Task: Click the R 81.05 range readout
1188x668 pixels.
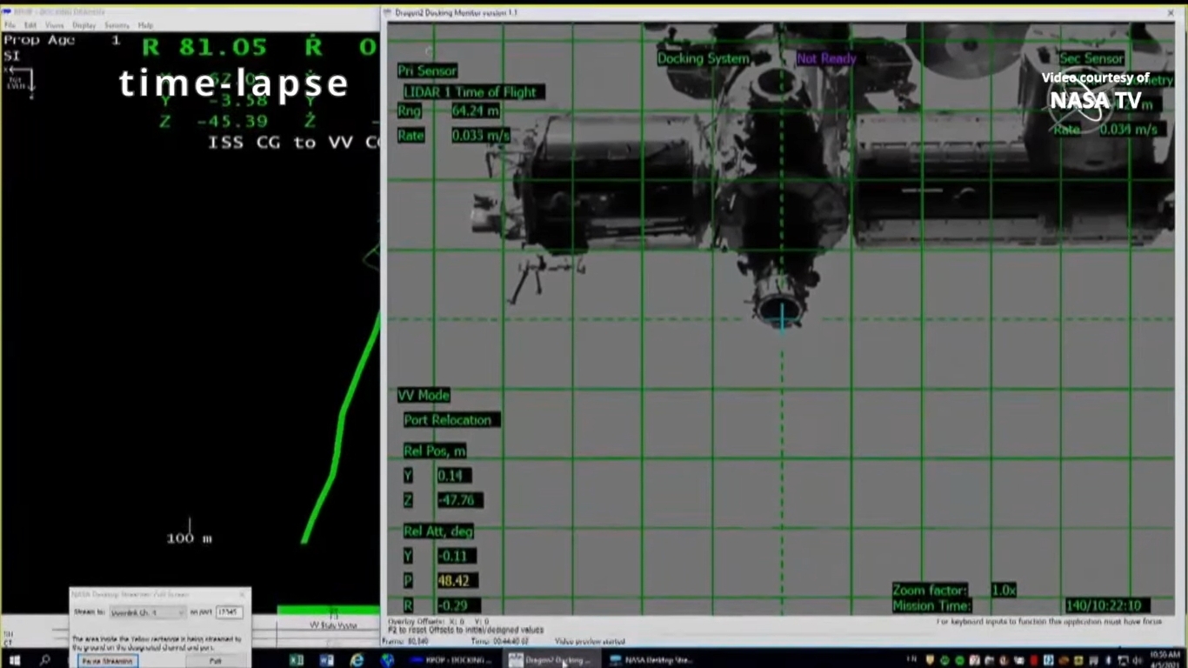Action: (204, 46)
